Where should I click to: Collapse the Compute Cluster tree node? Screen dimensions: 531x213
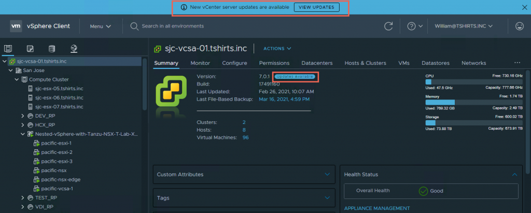(x=17, y=79)
